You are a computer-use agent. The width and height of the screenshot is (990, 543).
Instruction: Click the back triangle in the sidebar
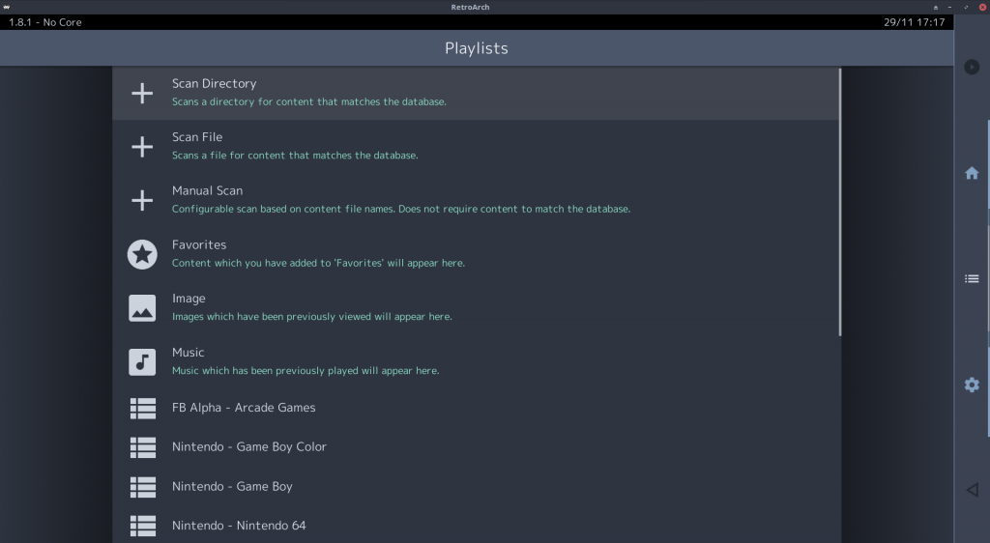(x=973, y=490)
